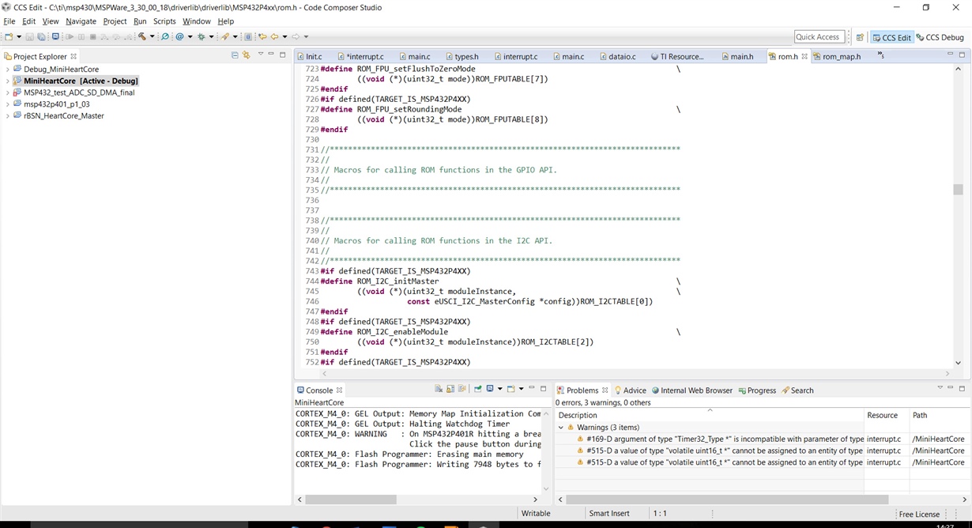The height and width of the screenshot is (528, 972).
Task: Click the Quick Access search field
Action: coord(819,37)
